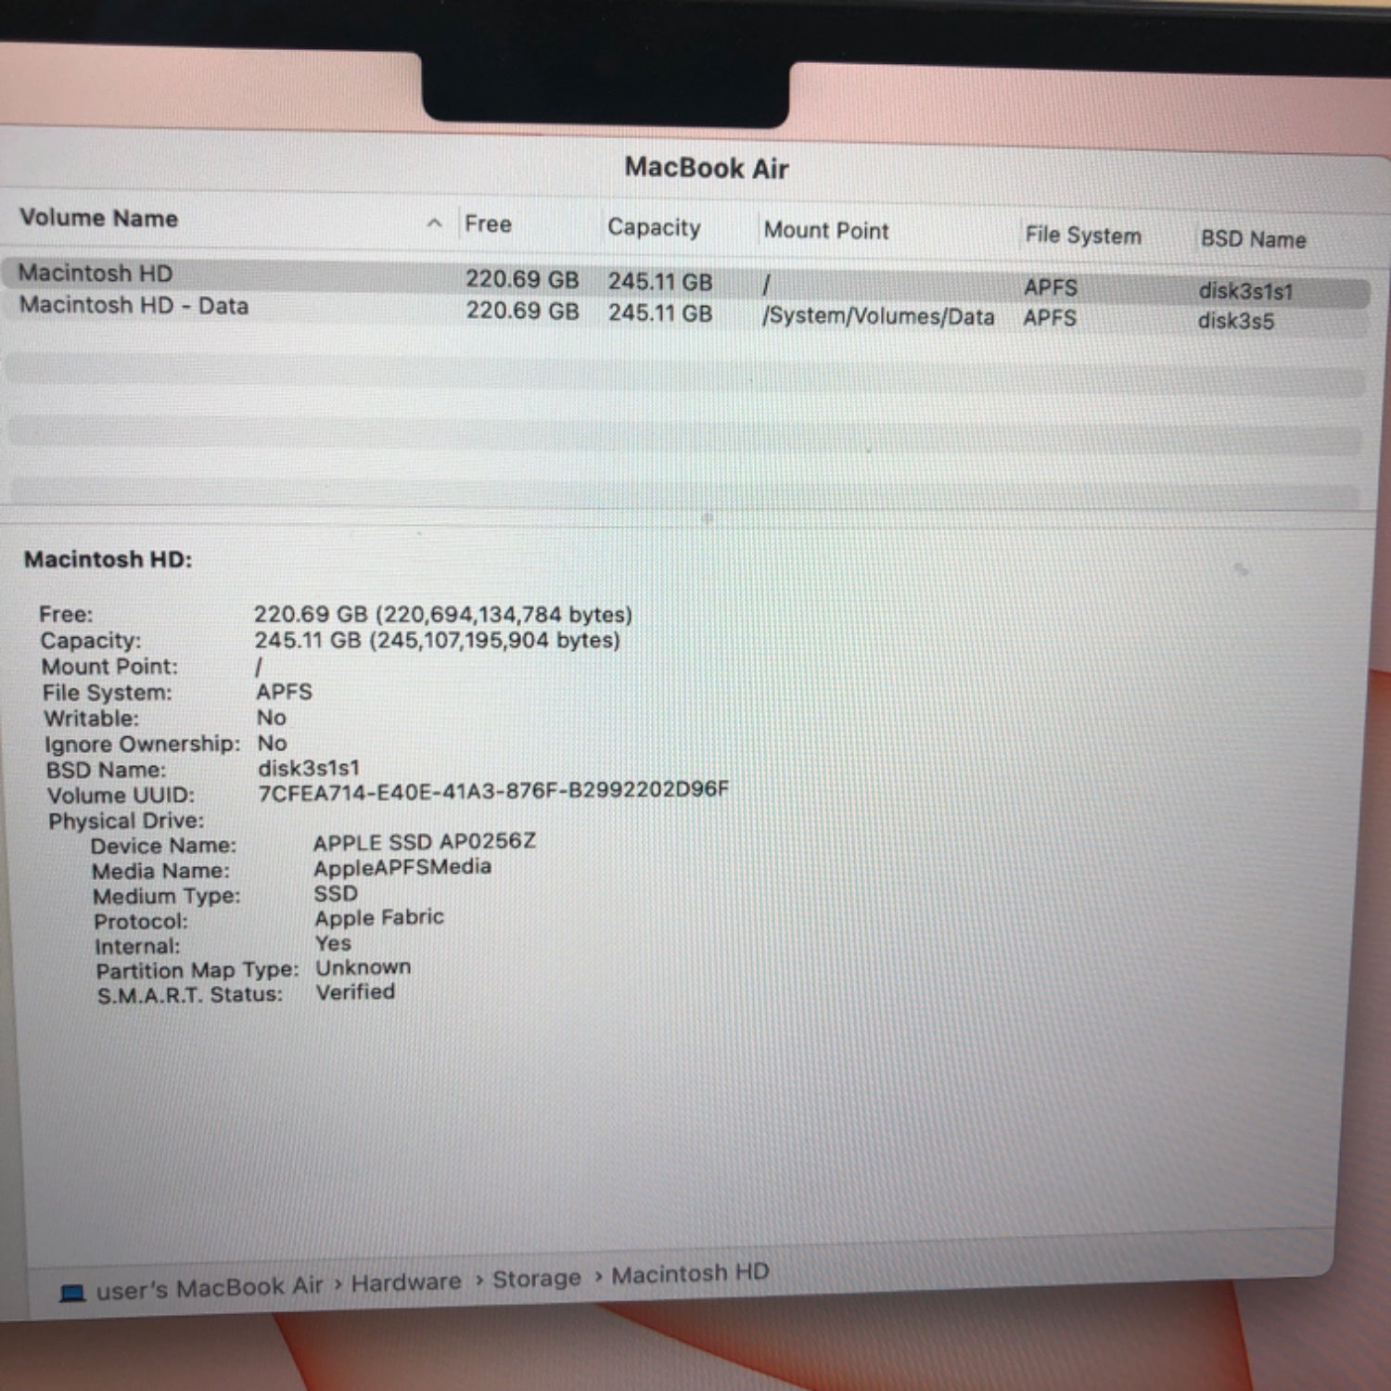Click Macintosh HD in the bottom path bar

tap(690, 1273)
